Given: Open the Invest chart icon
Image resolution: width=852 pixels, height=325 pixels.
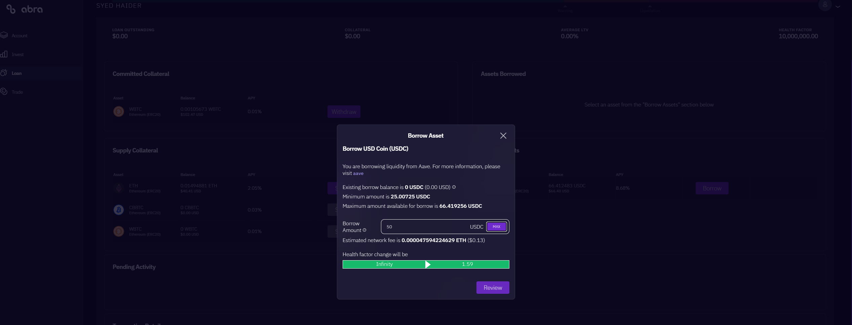Looking at the screenshot, I should [x=4, y=54].
